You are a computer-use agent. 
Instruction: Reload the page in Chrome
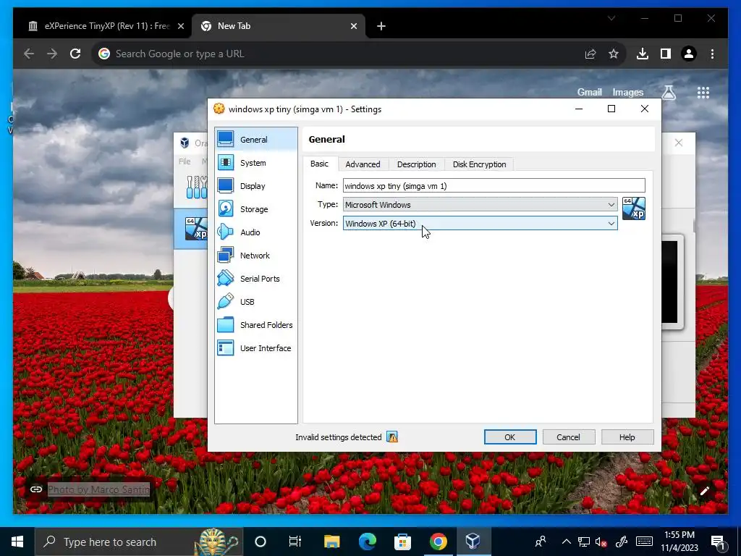click(x=75, y=54)
